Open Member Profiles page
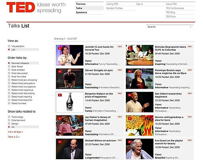The width and height of the screenshot is (203, 160). click(x=114, y=8)
